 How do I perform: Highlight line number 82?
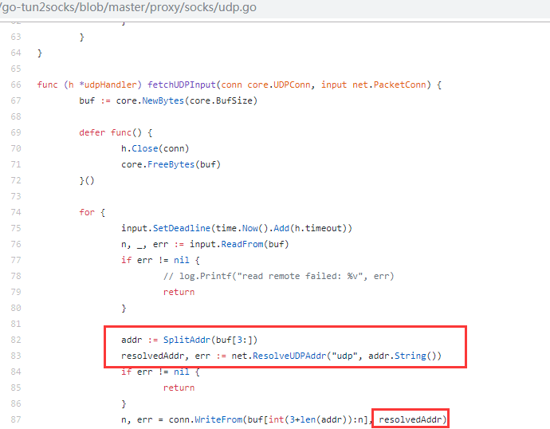click(x=16, y=340)
